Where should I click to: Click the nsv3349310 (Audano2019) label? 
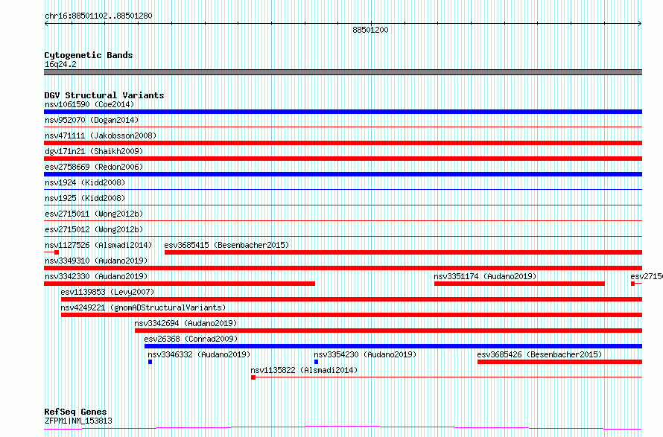click(x=96, y=261)
